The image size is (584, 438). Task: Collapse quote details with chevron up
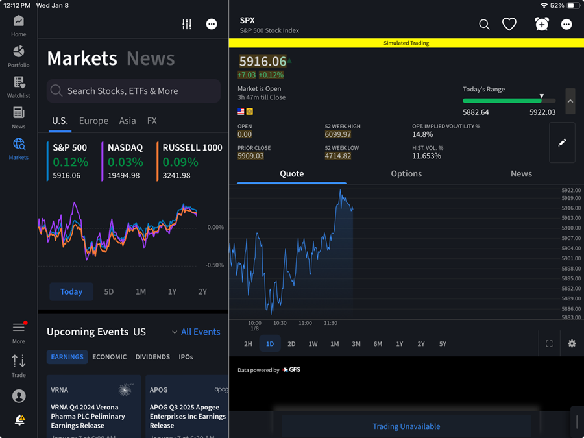[x=570, y=101]
